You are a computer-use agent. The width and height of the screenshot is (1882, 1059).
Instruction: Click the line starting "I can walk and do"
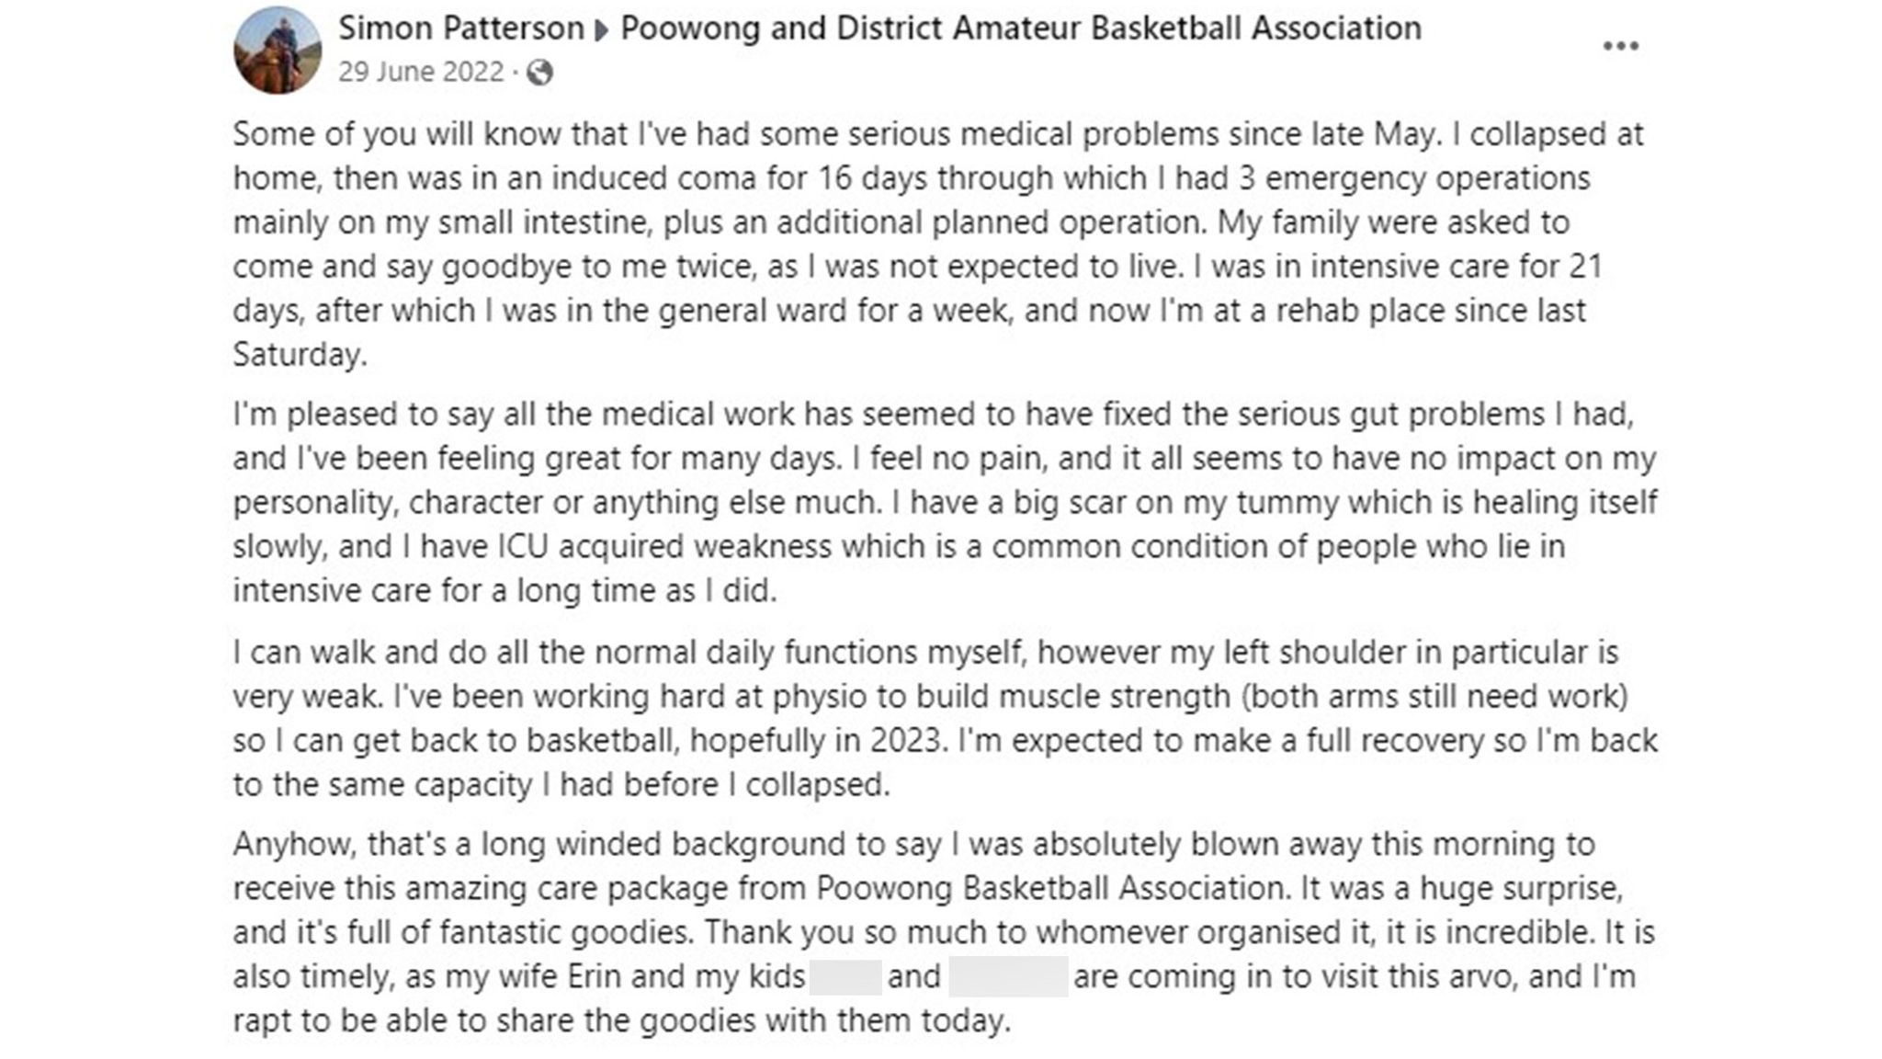pyautogui.click(x=925, y=652)
